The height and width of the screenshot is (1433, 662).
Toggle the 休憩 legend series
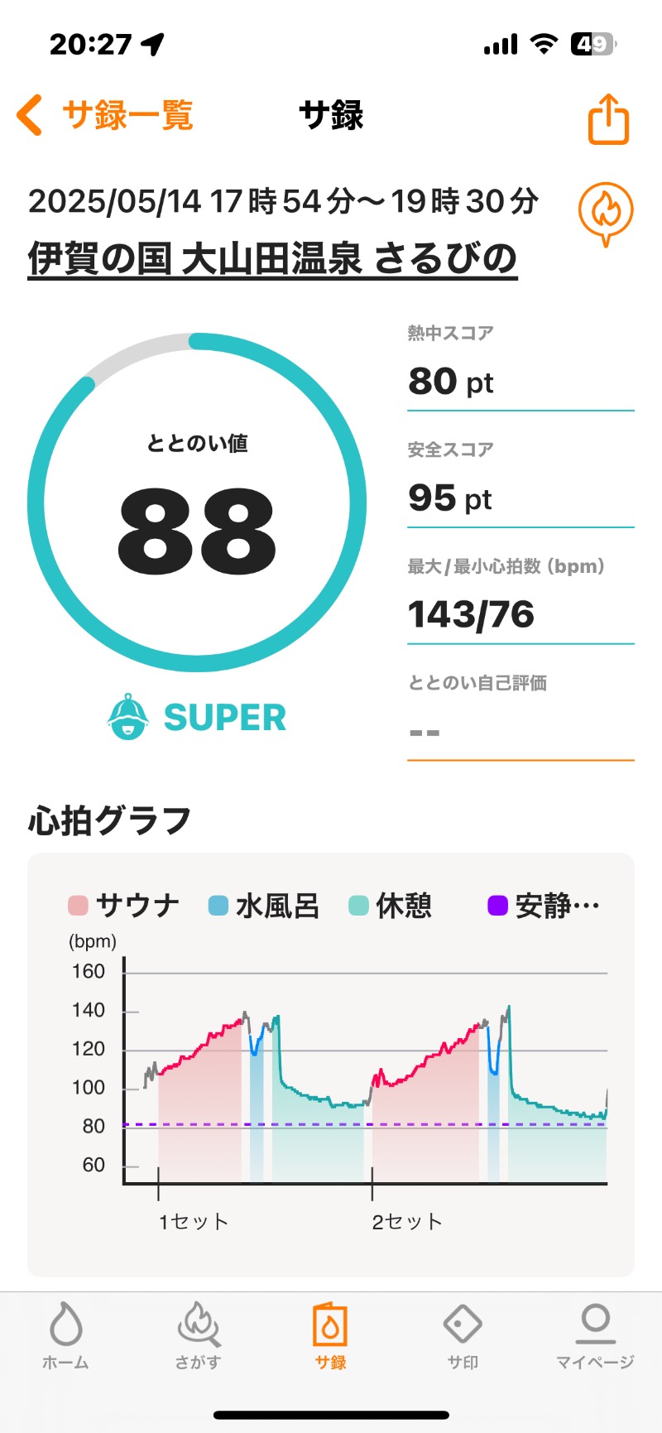tap(391, 906)
